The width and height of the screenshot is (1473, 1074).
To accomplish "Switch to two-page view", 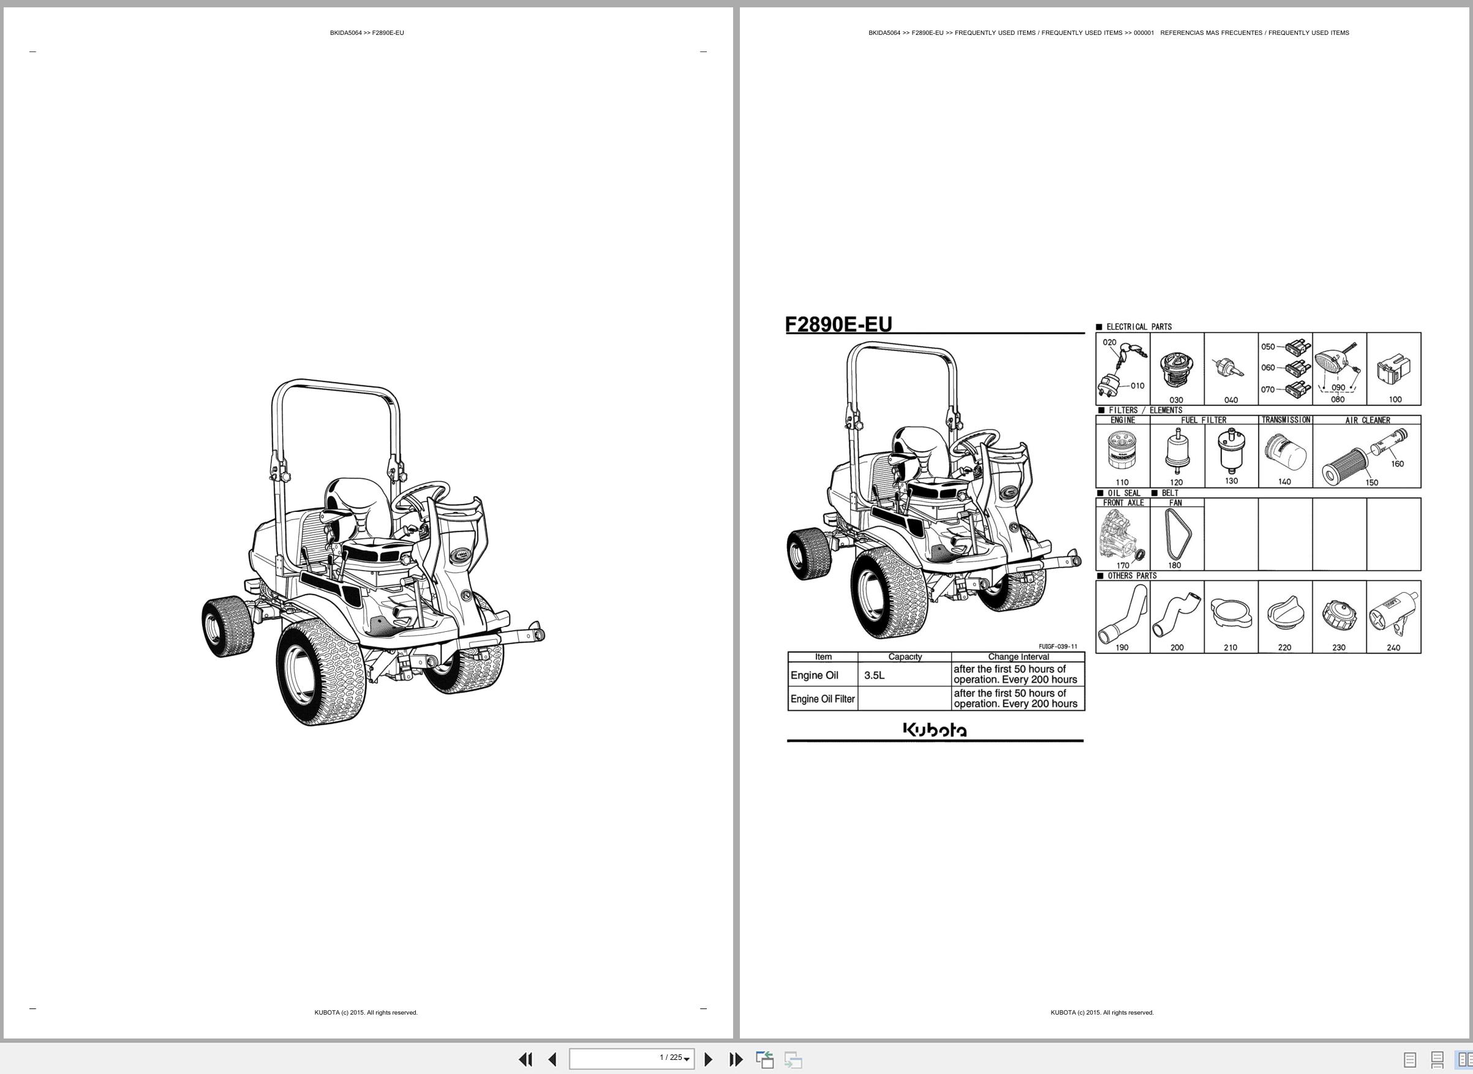I will point(1464,1060).
